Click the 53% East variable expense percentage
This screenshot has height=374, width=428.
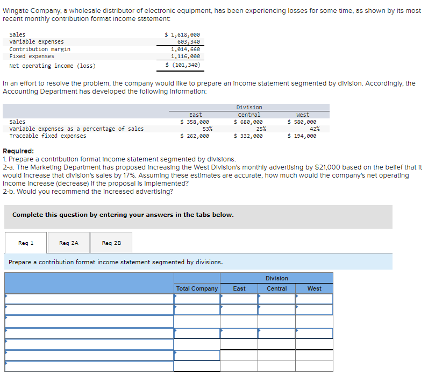[208, 129]
